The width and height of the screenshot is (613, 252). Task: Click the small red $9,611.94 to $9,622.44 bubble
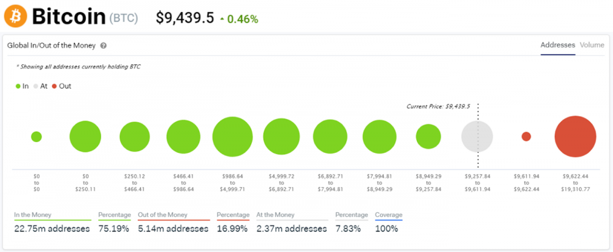click(526, 136)
